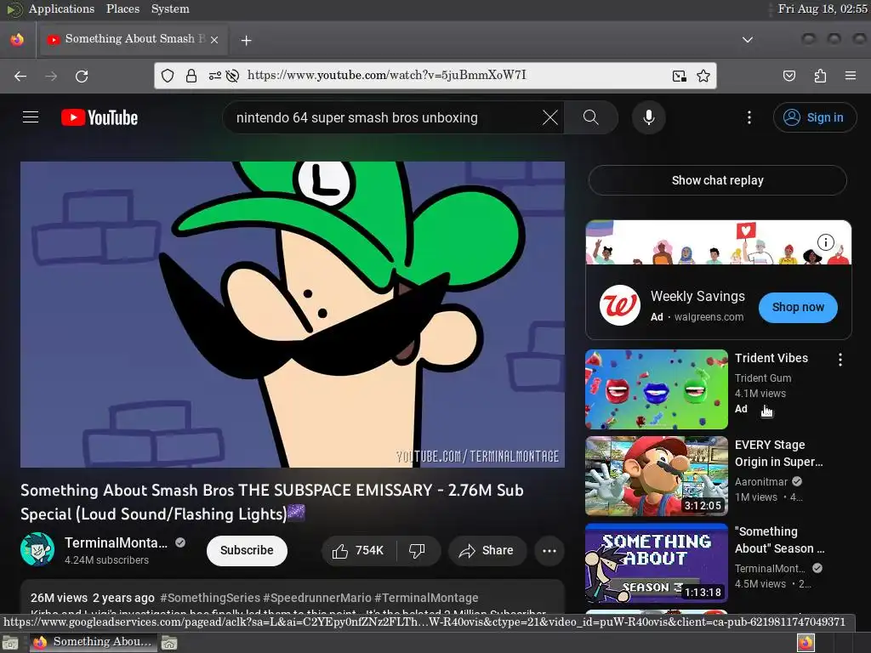Subscribe to TerminalMontage
Image resolution: width=871 pixels, height=653 pixels.
[x=247, y=550]
